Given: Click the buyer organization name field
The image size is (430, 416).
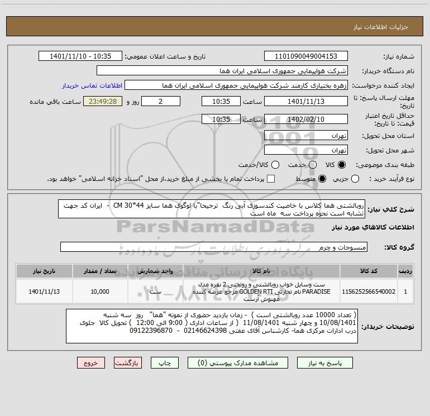Looking at the screenshot, I should pos(222,70).
